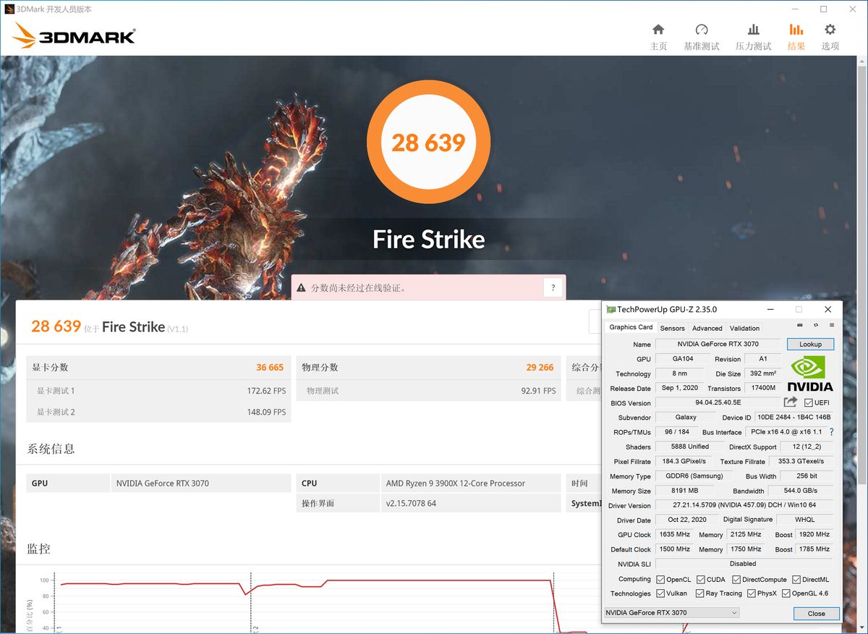Click the question mark help button in the validation notice
This screenshot has width=868, height=634.
pos(553,287)
